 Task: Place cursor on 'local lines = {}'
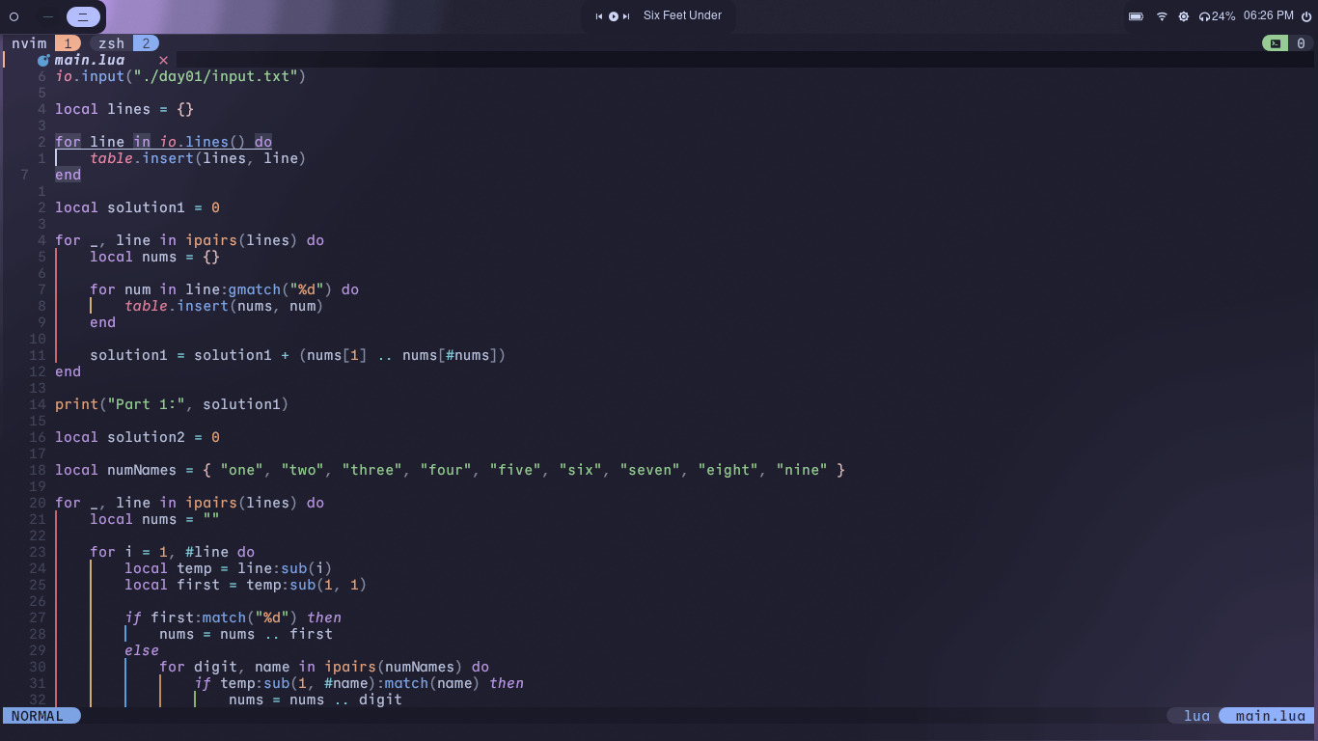point(124,109)
